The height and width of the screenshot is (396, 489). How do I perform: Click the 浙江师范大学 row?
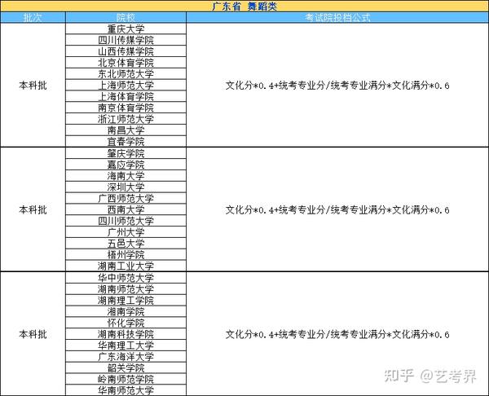pyautogui.click(x=126, y=119)
